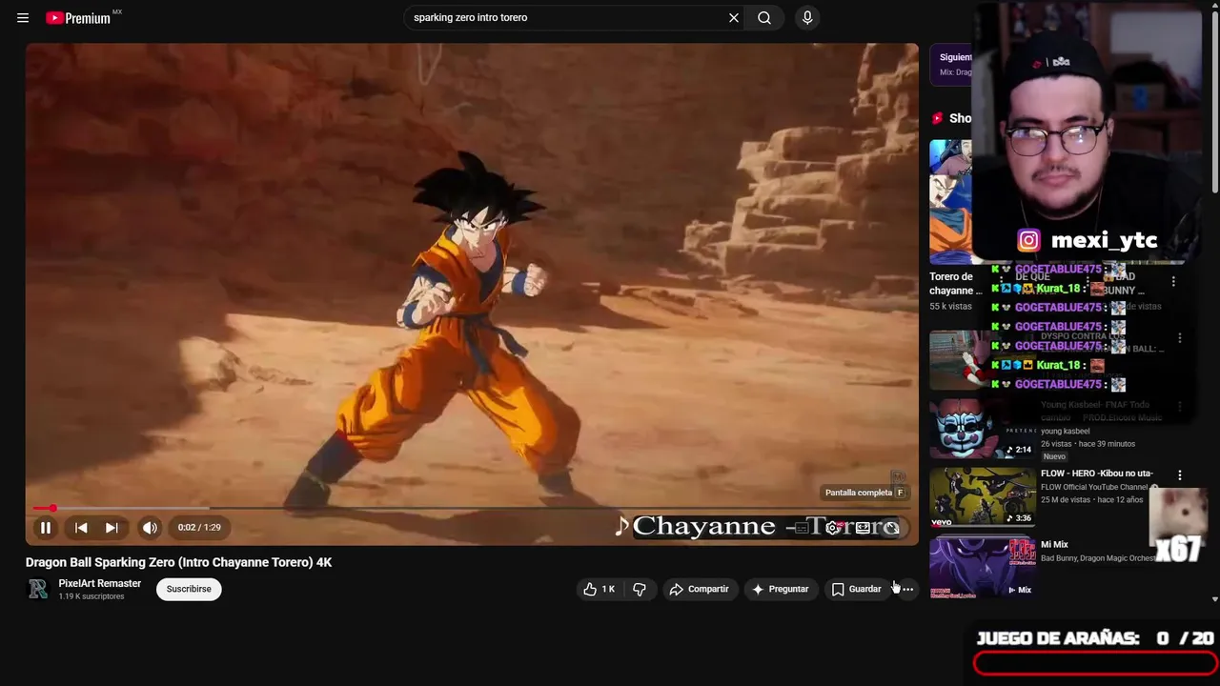The height and width of the screenshot is (686, 1220).
Task: Click the video title 'Dragon Ball Sparking Zero'
Action: tap(178, 563)
